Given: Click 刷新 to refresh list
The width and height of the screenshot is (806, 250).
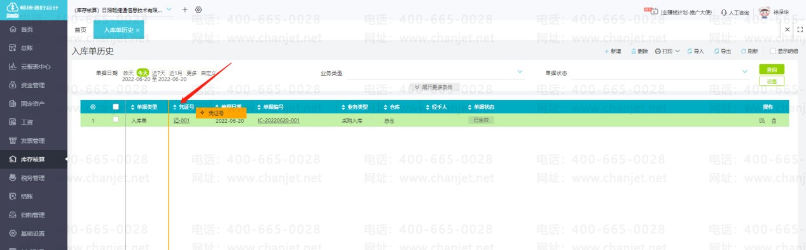Looking at the screenshot, I should pyautogui.click(x=749, y=51).
